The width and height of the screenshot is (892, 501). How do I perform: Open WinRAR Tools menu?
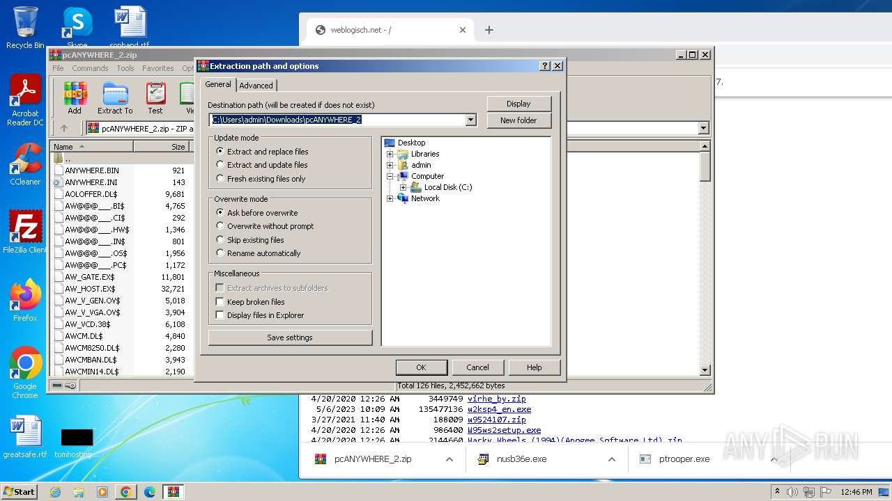coord(125,68)
